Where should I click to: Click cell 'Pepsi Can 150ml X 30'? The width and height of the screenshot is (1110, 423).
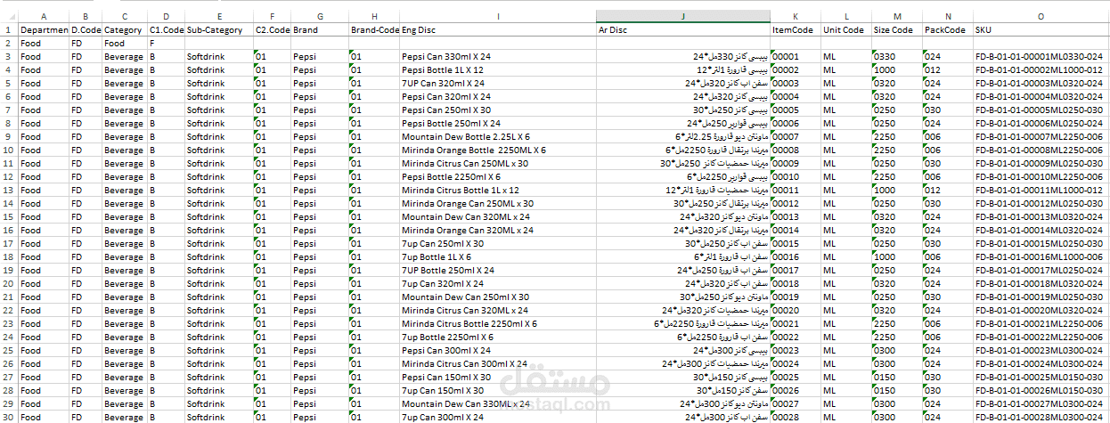click(x=498, y=377)
